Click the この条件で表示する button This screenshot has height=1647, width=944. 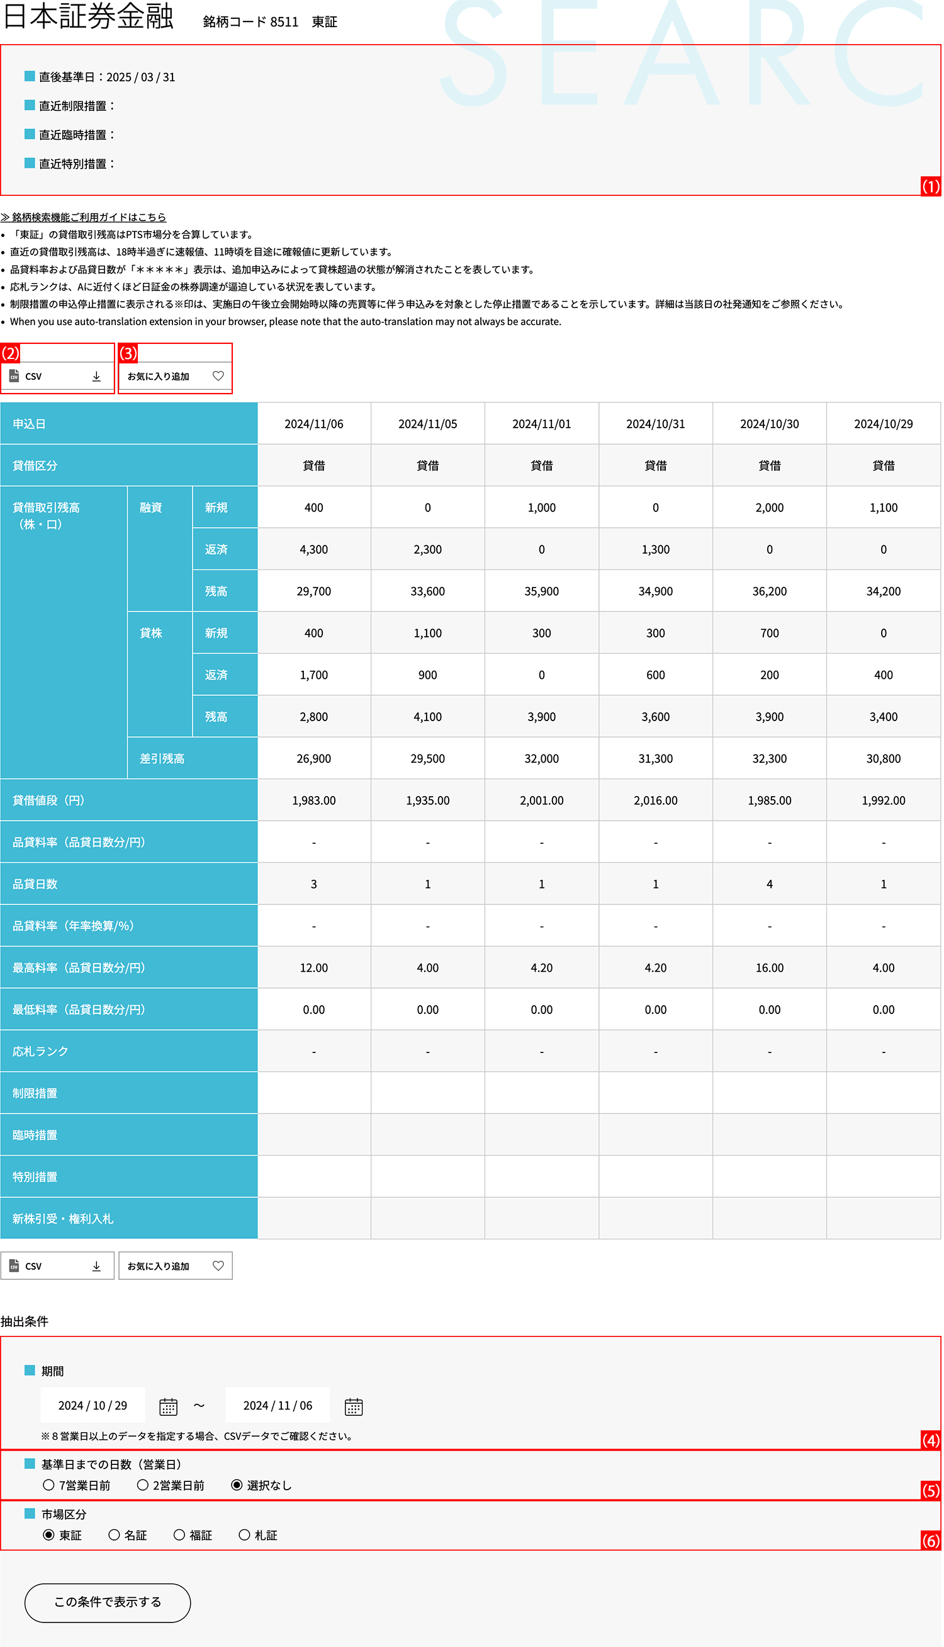(108, 1602)
